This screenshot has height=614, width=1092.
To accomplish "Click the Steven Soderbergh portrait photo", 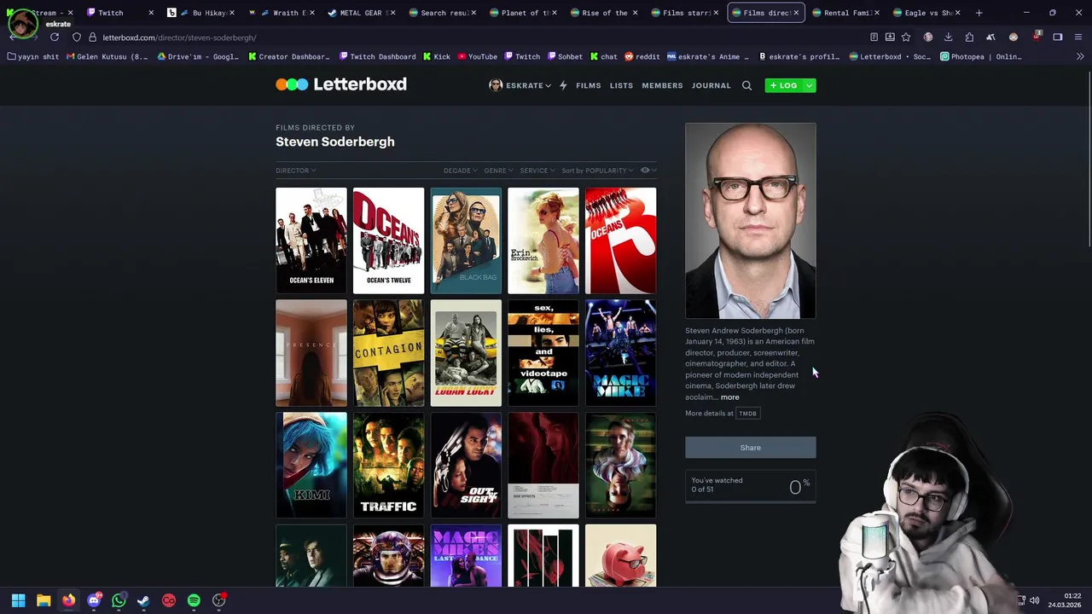I will (x=750, y=221).
